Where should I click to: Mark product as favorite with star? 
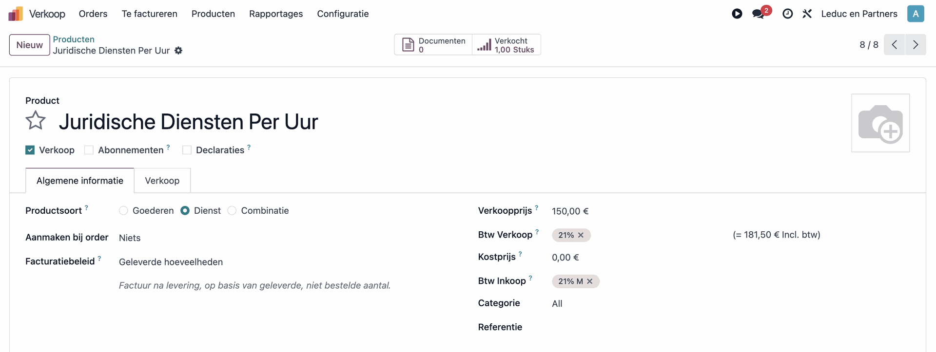tap(36, 121)
